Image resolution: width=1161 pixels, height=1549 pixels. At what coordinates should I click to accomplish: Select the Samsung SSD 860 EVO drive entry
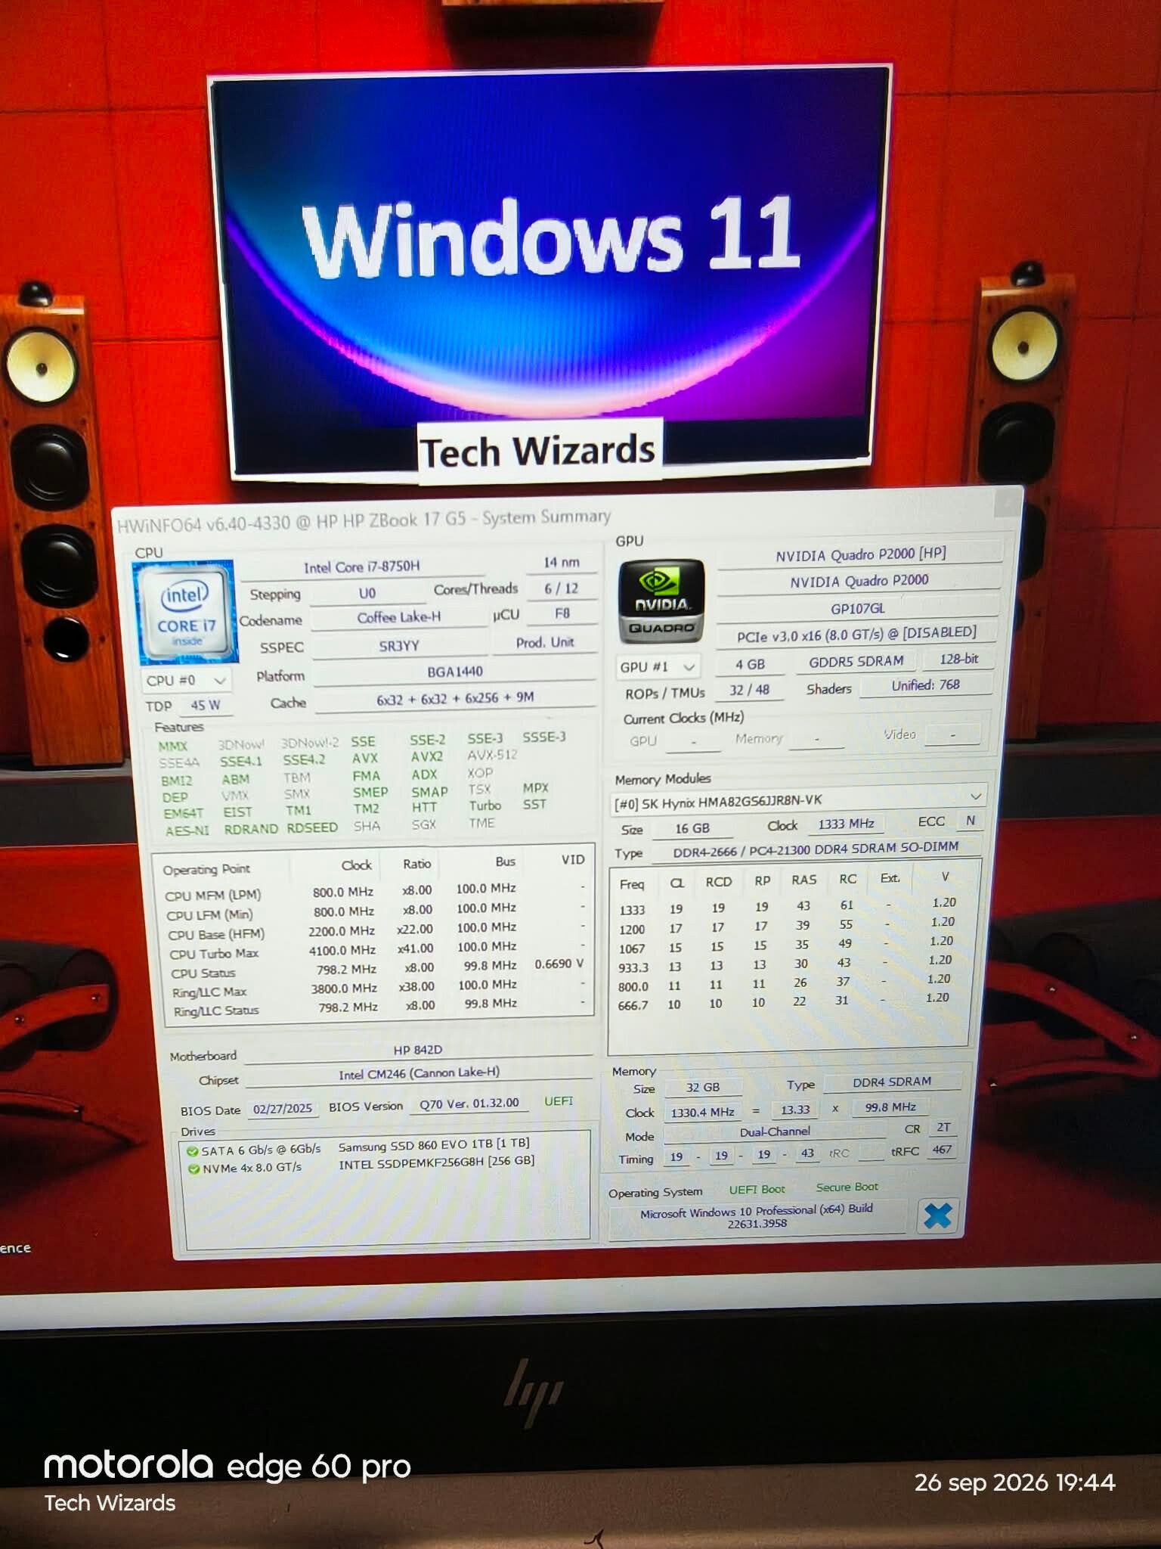tap(434, 1145)
